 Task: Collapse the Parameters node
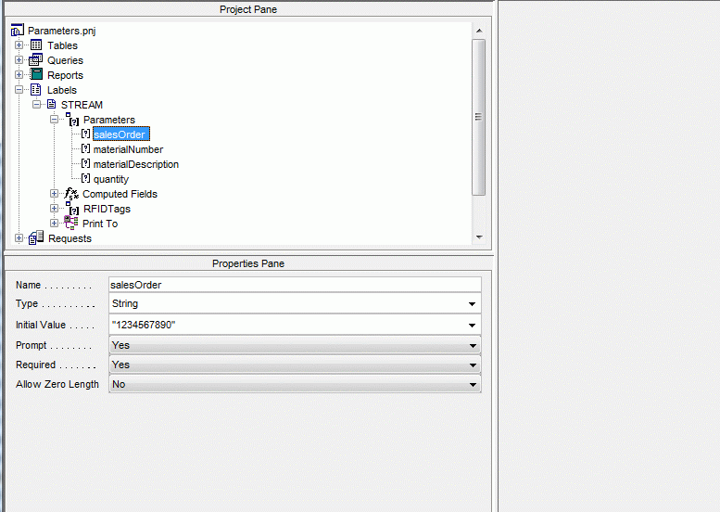pos(54,119)
